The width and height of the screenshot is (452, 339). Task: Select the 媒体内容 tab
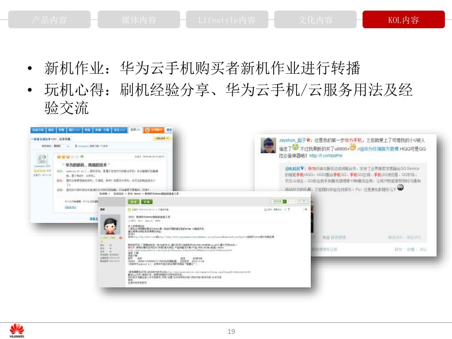click(139, 19)
